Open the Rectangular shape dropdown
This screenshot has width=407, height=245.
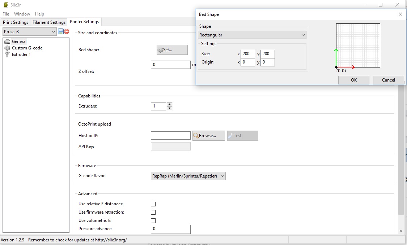(x=252, y=35)
